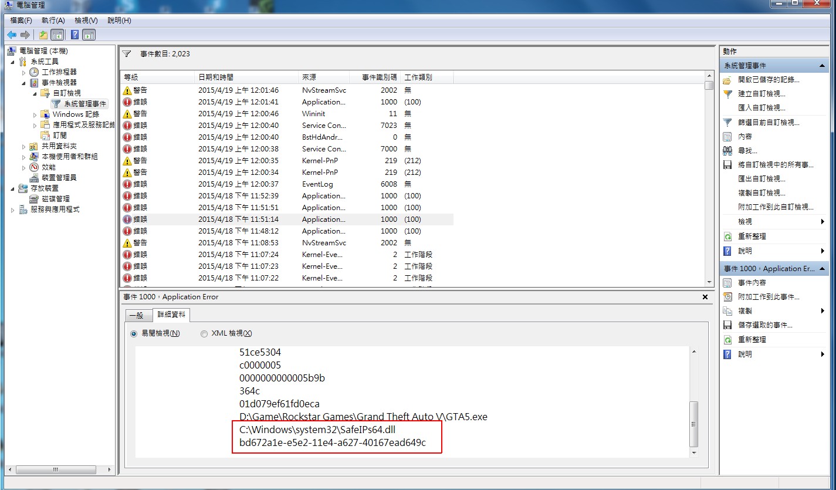836x490 pixels.
Task: Click the GTA5.exe path text
Action: (x=363, y=417)
